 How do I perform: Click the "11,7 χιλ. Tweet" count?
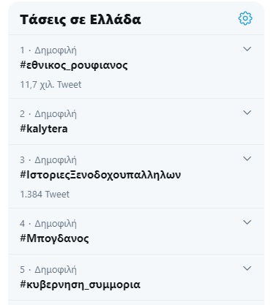[x=51, y=85]
